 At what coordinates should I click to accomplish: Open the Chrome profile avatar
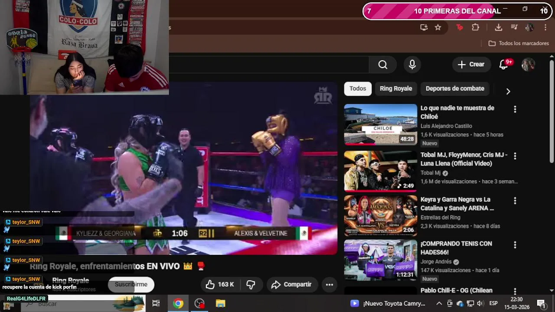[529, 27]
